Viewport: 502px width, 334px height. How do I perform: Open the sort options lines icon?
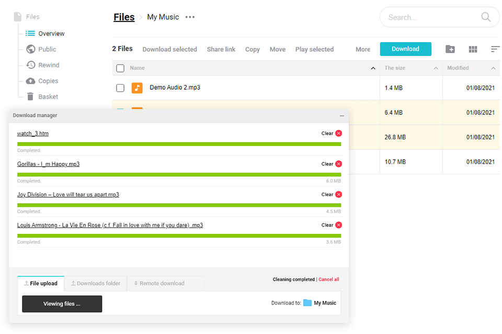tap(495, 49)
